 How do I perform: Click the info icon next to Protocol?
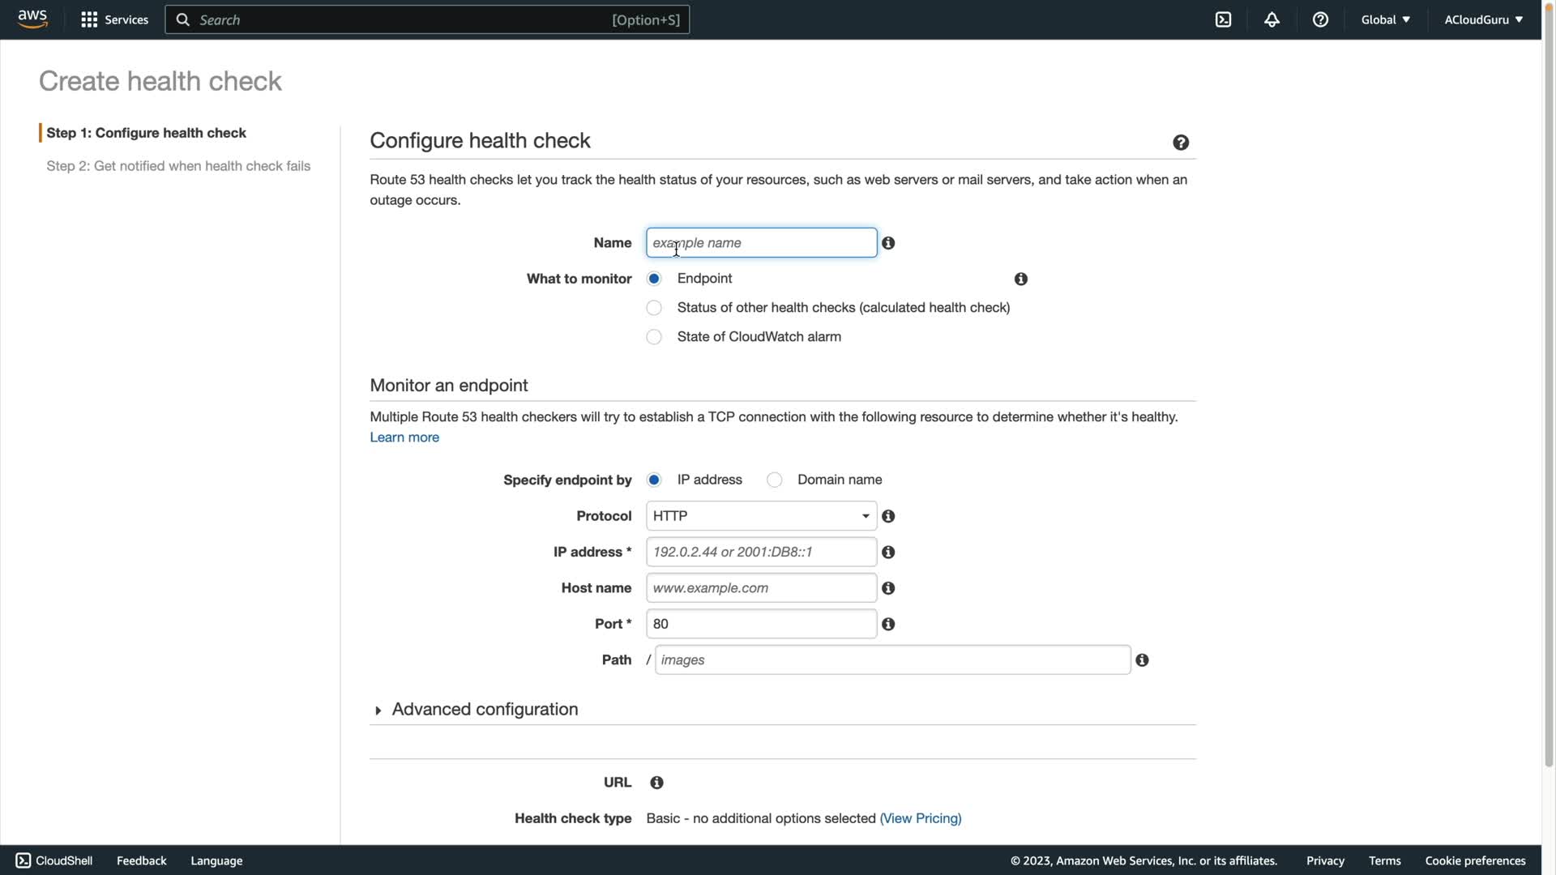coord(888,516)
